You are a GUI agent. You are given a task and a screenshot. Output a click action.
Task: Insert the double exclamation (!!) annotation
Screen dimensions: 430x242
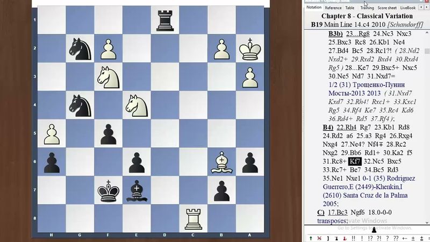[x=353, y=237]
